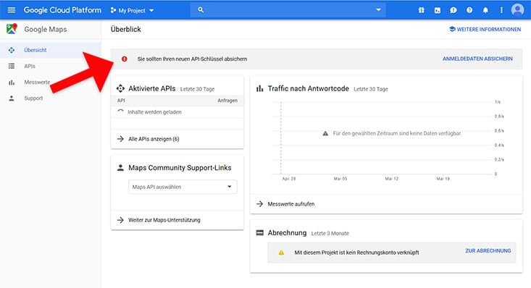Open the three-dot settings menu
This screenshot has height=288, width=531.
tap(501, 10)
